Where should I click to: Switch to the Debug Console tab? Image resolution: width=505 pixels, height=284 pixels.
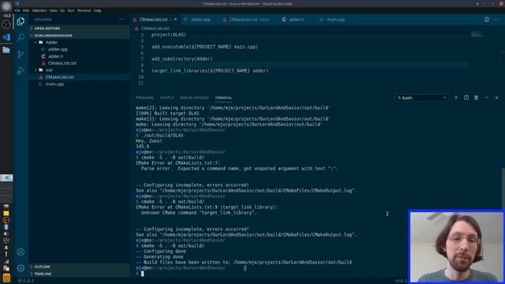[x=194, y=98]
